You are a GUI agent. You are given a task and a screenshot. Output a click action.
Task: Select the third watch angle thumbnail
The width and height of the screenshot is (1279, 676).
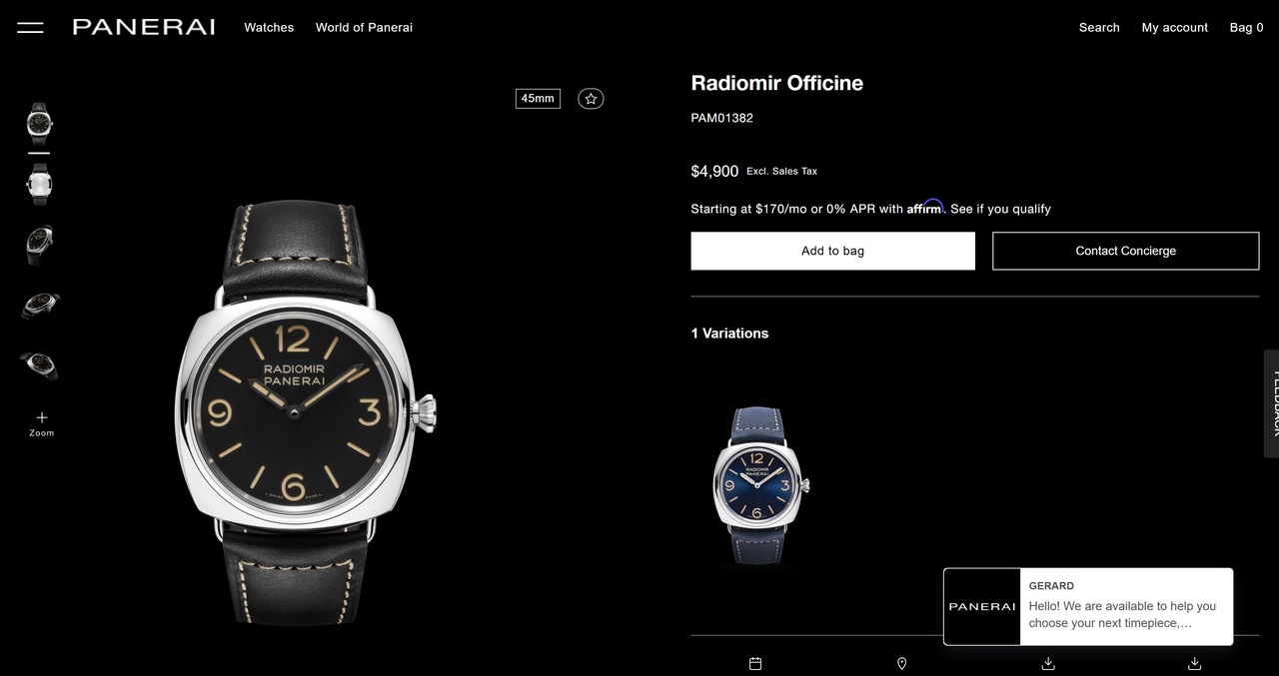click(39, 245)
